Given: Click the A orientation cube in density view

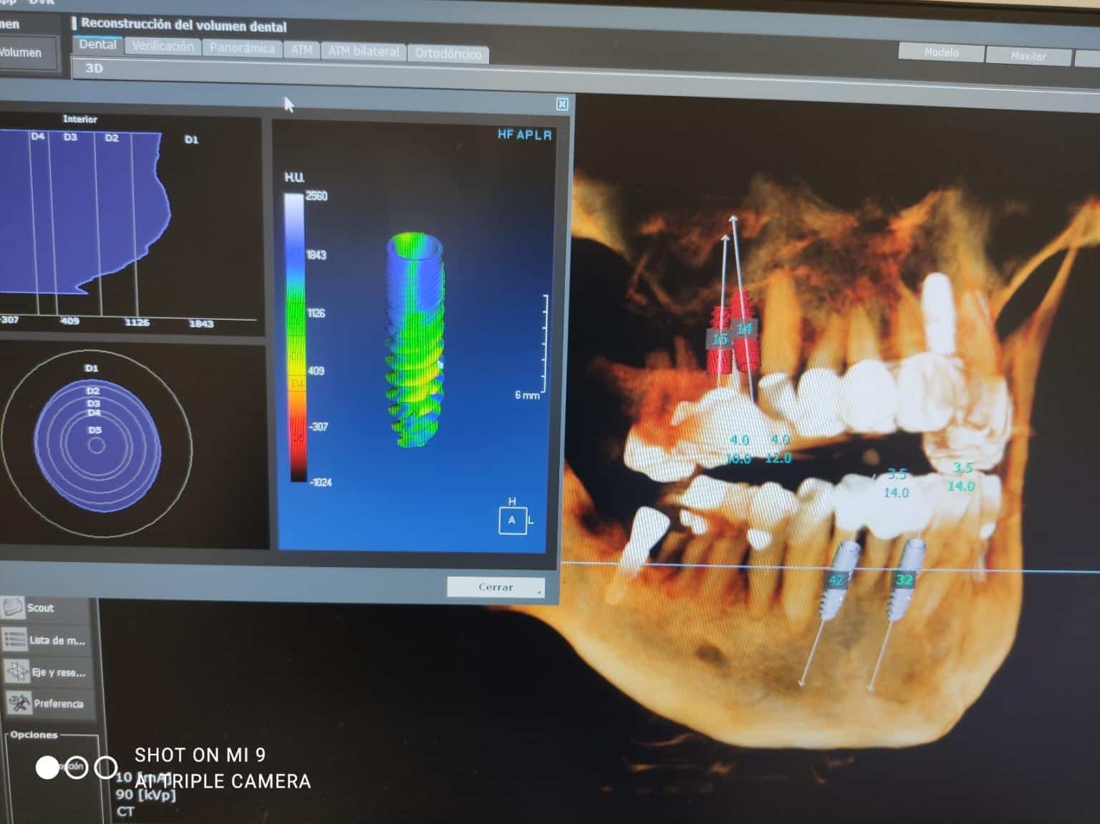Looking at the screenshot, I should point(512,520).
